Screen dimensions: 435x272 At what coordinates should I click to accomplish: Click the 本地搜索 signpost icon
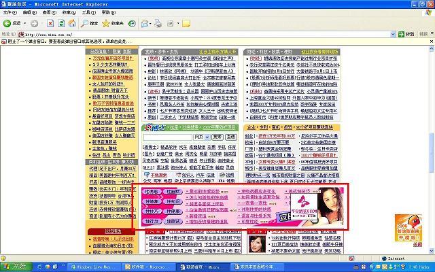(x=147, y=175)
